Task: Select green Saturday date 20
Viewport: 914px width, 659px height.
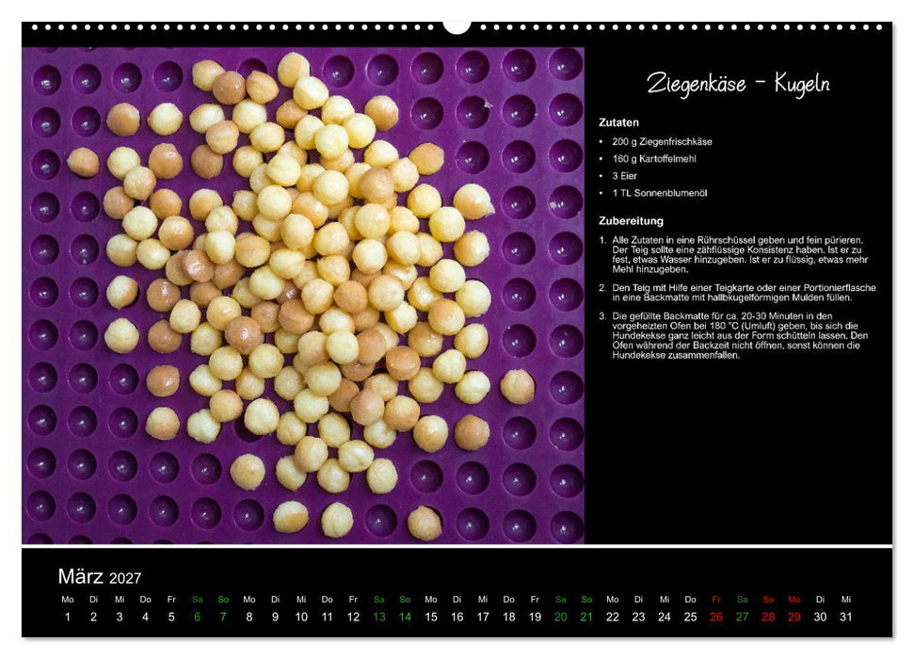Action: tap(561, 617)
